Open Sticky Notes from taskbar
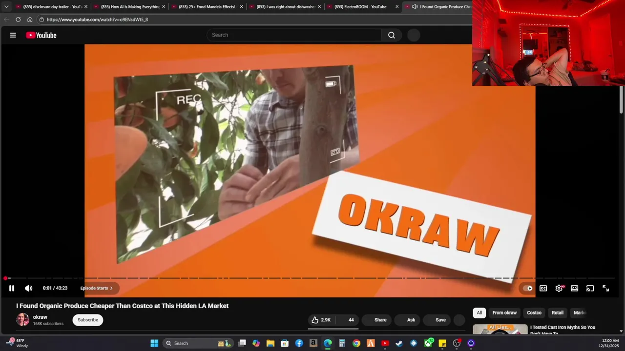The height and width of the screenshot is (351, 625). (x=442, y=343)
